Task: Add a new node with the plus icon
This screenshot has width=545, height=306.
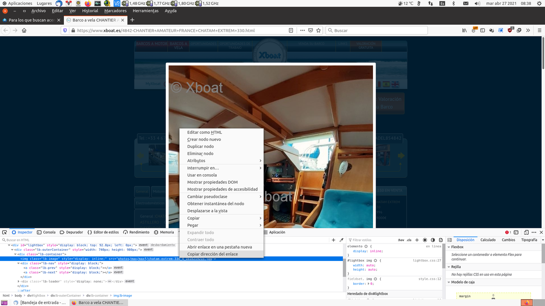Action: (333, 240)
